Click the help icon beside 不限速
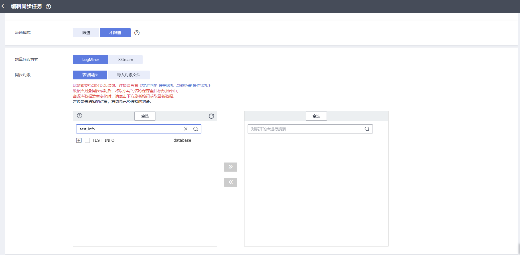The height and width of the screenshot is (255, 520). pos(137,33)
